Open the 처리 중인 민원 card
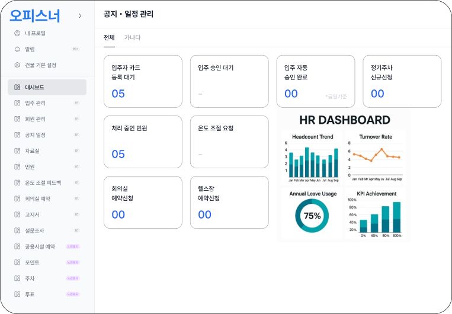Image resolution: width=452 pixels, height=314 pixels. 143,142
